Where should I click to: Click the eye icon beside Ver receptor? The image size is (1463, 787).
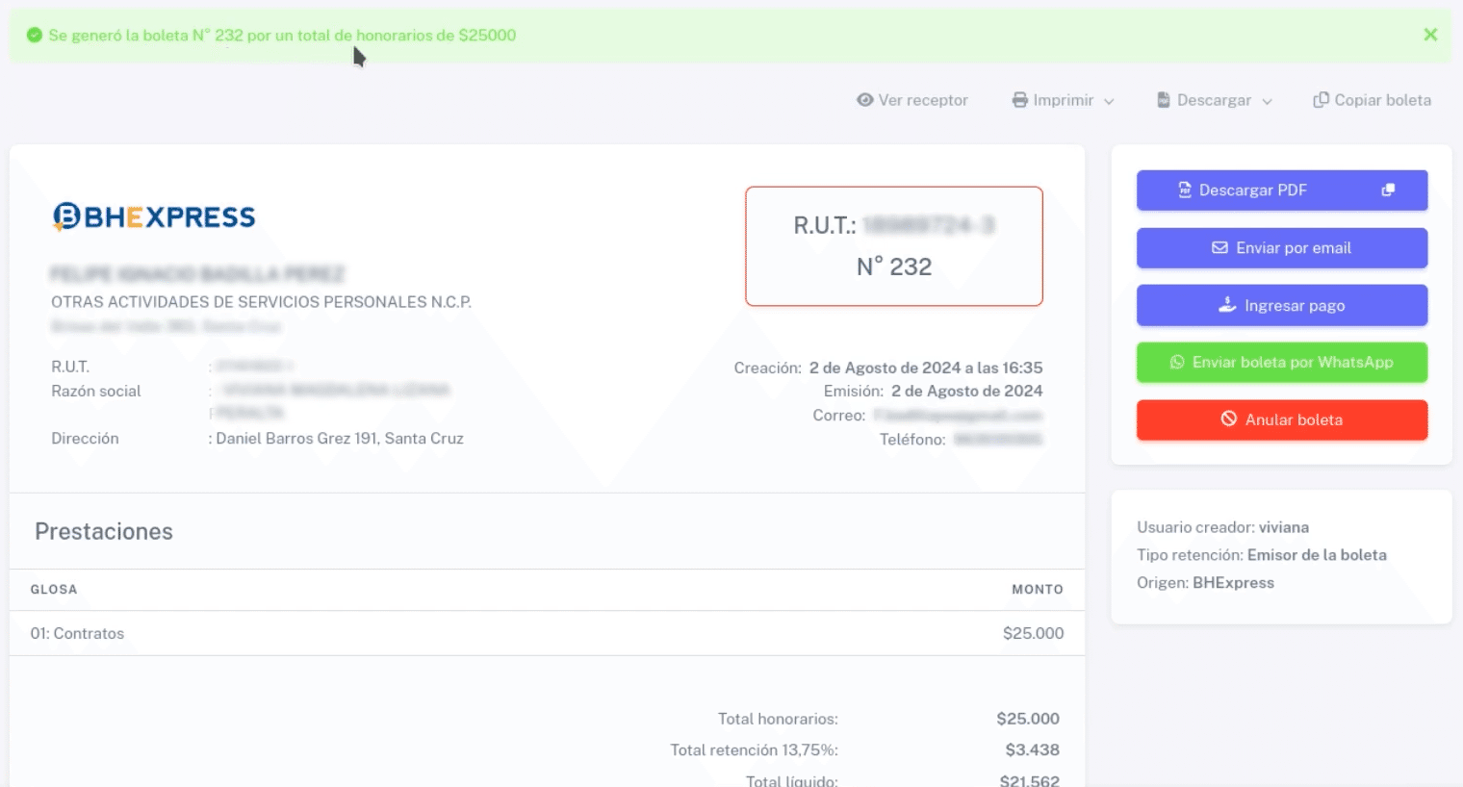(x=864, y=100)
